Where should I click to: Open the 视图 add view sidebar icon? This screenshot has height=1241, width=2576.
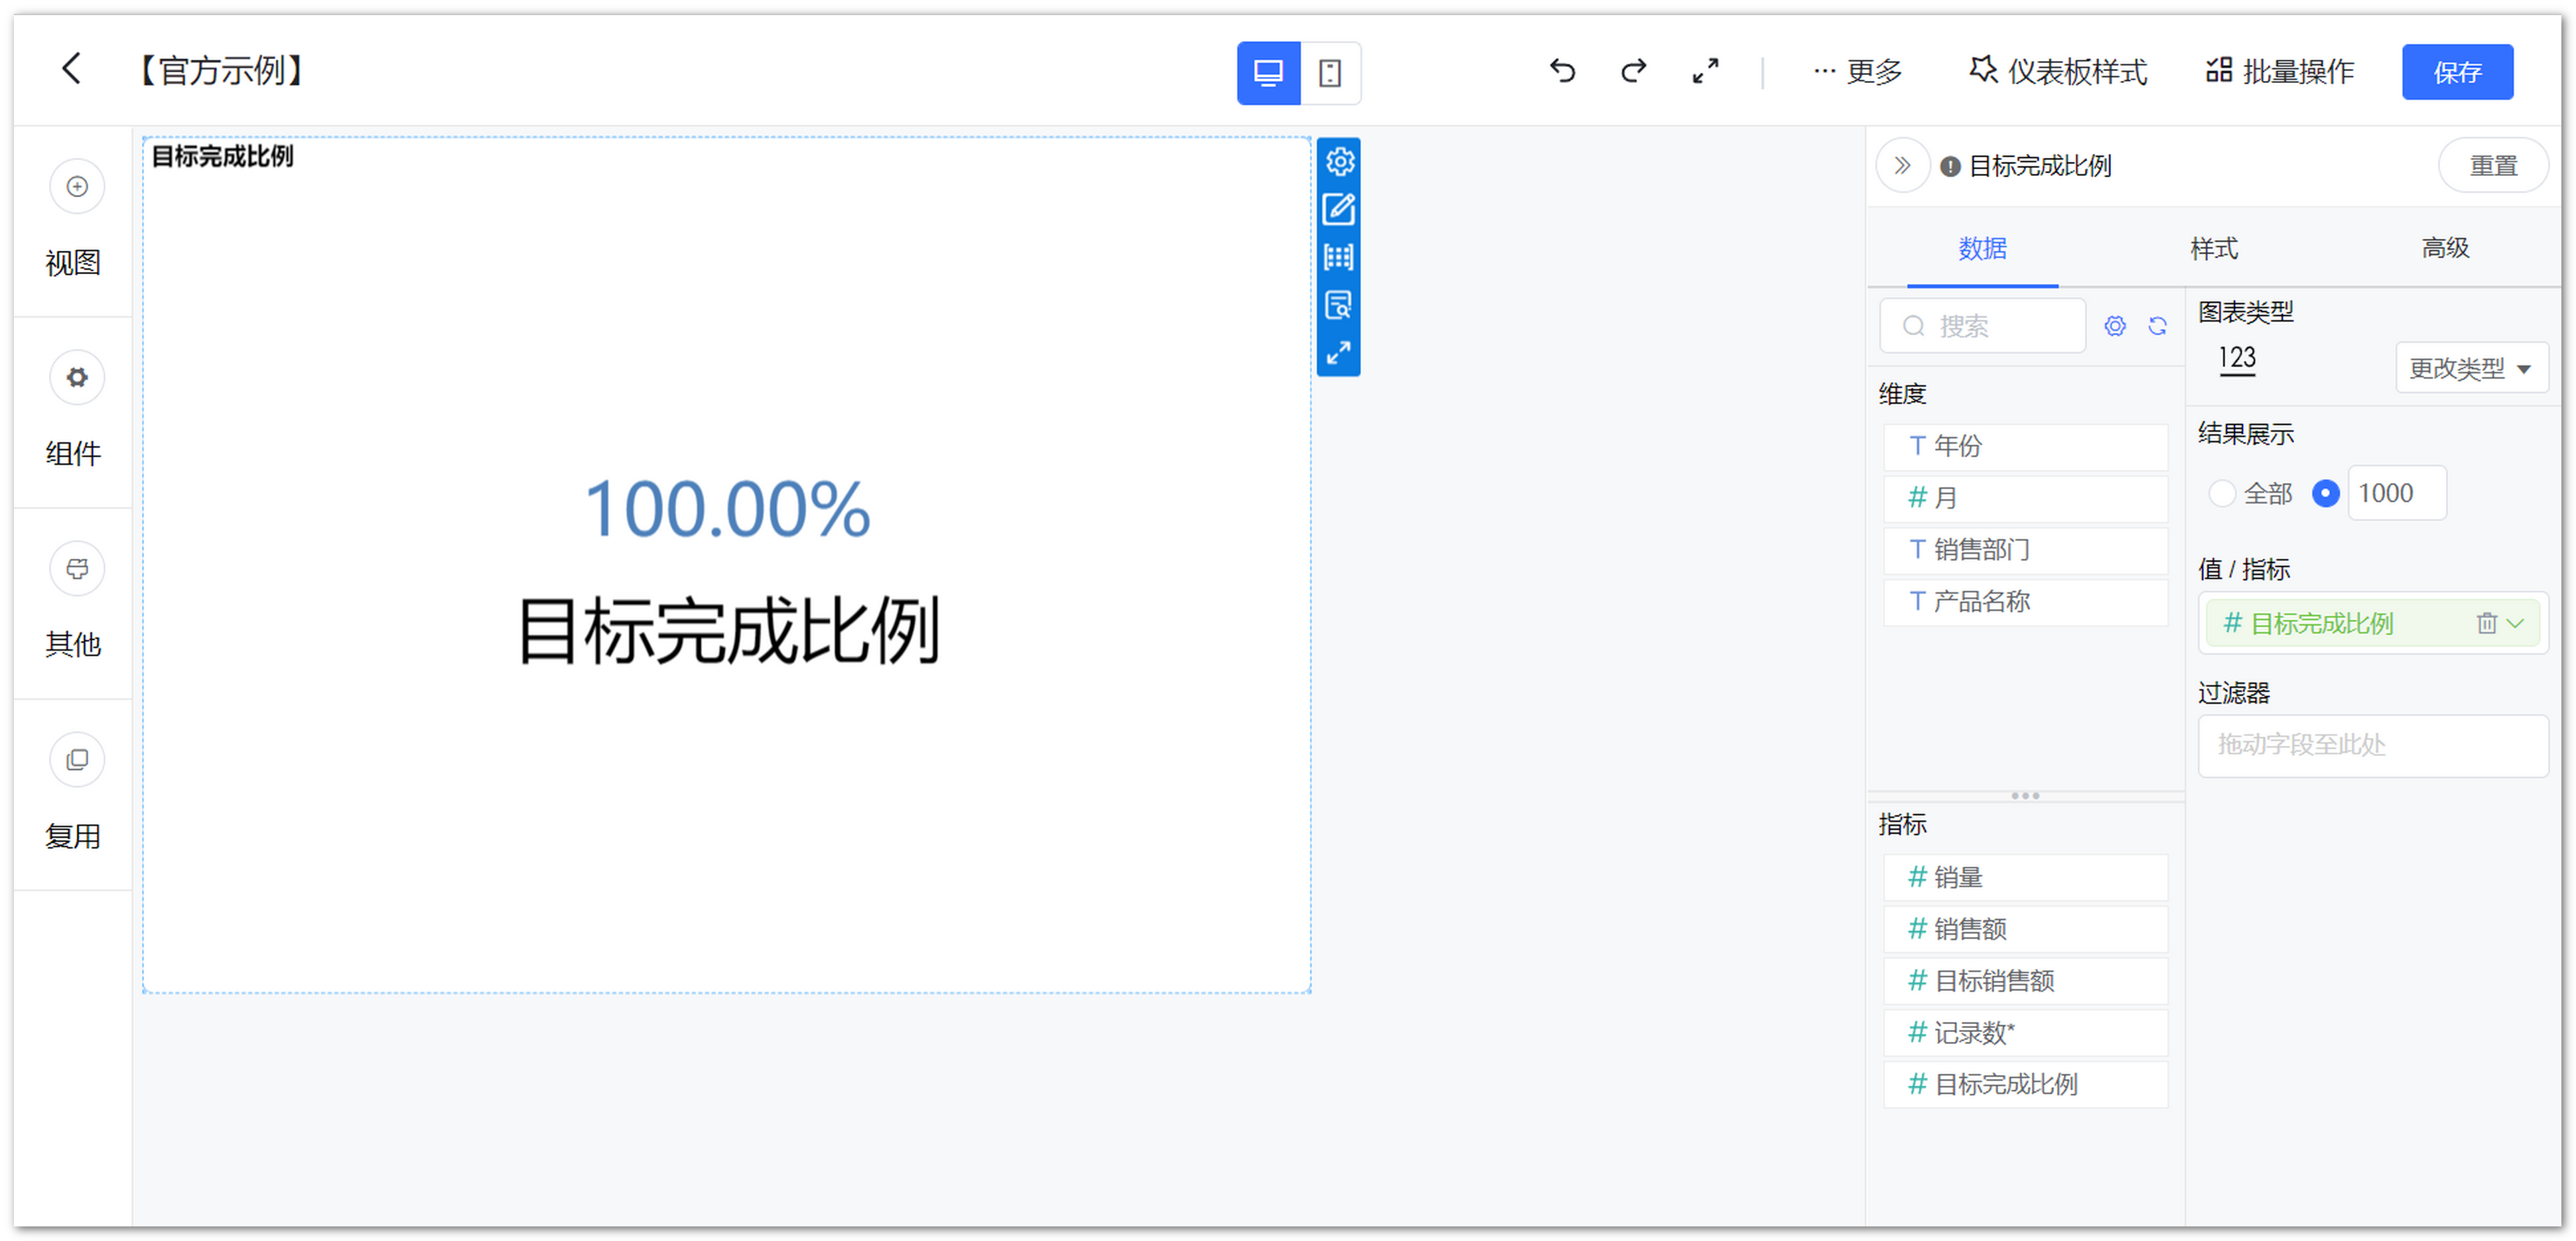click(77, 187)
